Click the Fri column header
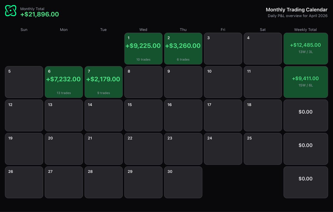Viewport: 333px width, 212px height. (x=223, y=30)
